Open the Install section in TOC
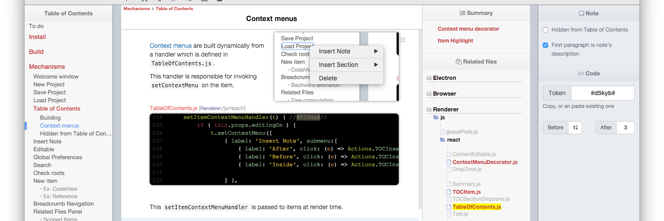The image size is (664, 221). (37, 37)
